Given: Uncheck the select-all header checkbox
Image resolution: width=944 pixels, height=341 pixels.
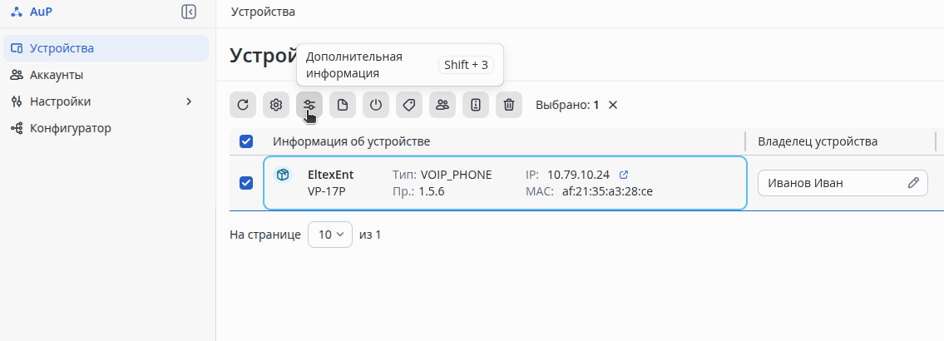Looking at the screenshot, I should coord(246,141).
